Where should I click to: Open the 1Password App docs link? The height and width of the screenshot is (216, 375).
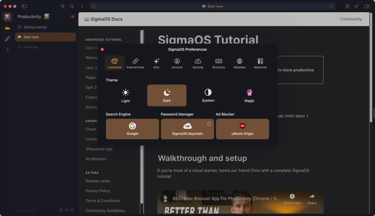[x=99, y=149]
